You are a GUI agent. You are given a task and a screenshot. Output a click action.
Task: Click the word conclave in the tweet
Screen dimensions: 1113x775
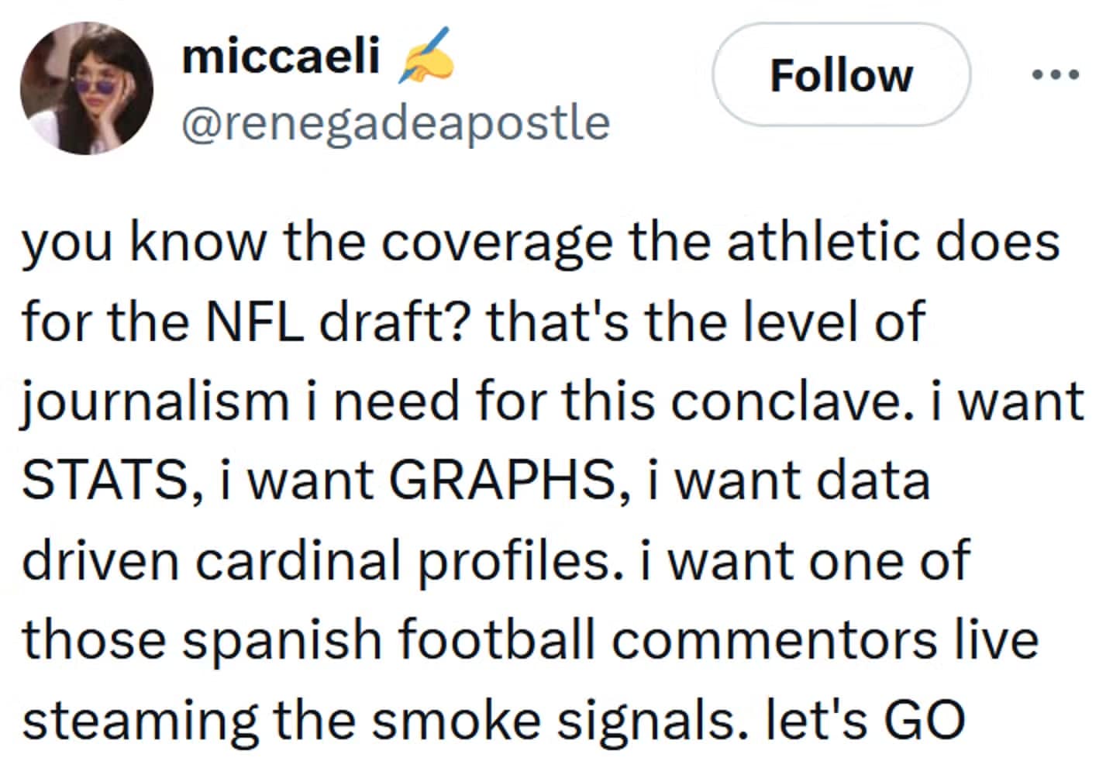pyautogui.click(x=787, y=399)
